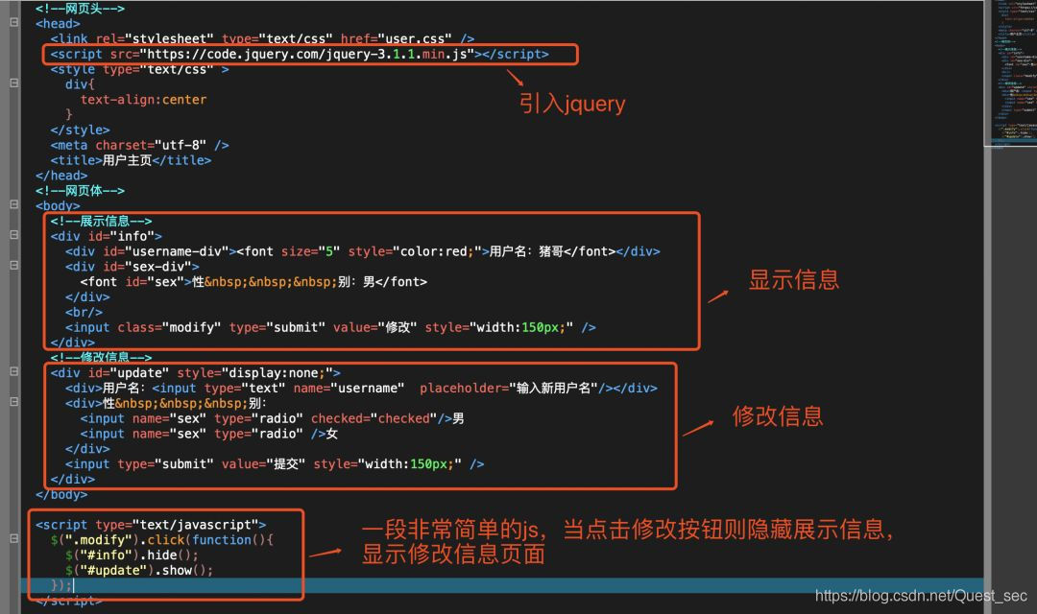Click the jquery-3.1.1.min.js script line
This screenshot has width=1037, height=614.
pos(300,54)
